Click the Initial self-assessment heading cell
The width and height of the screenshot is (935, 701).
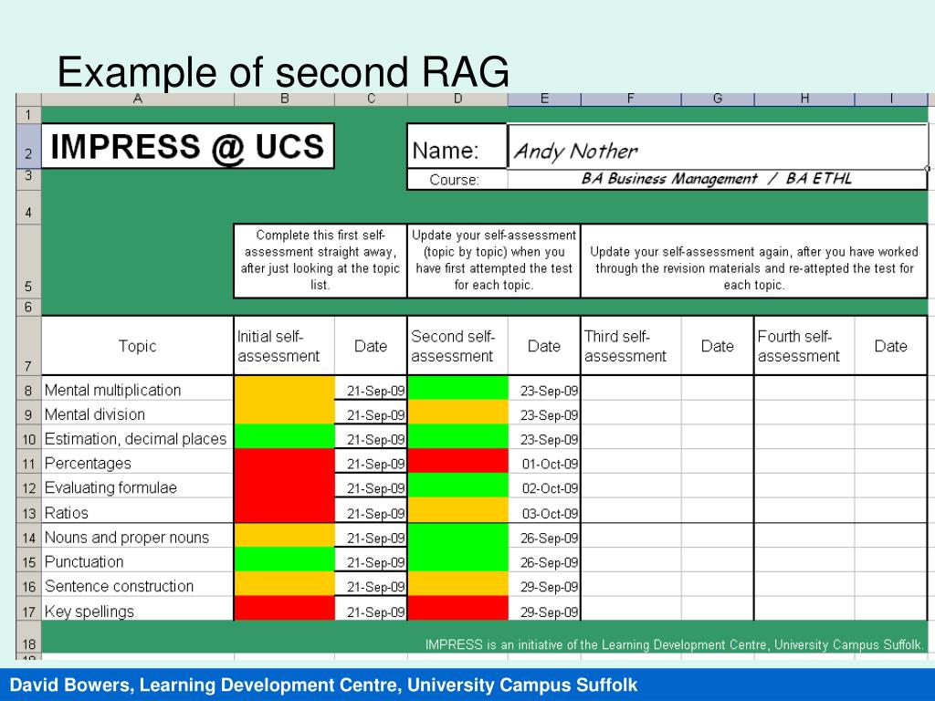click(285, 346)
